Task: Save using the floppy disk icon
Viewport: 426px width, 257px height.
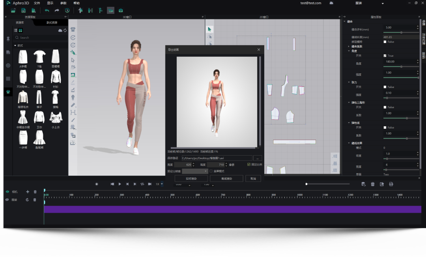Action: click(x=23, y=11)
